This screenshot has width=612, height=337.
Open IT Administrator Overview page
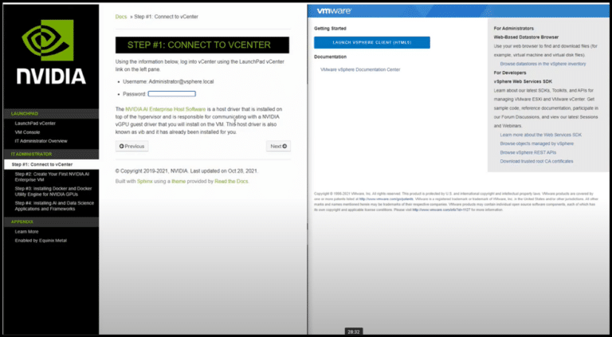pos(41,141)
